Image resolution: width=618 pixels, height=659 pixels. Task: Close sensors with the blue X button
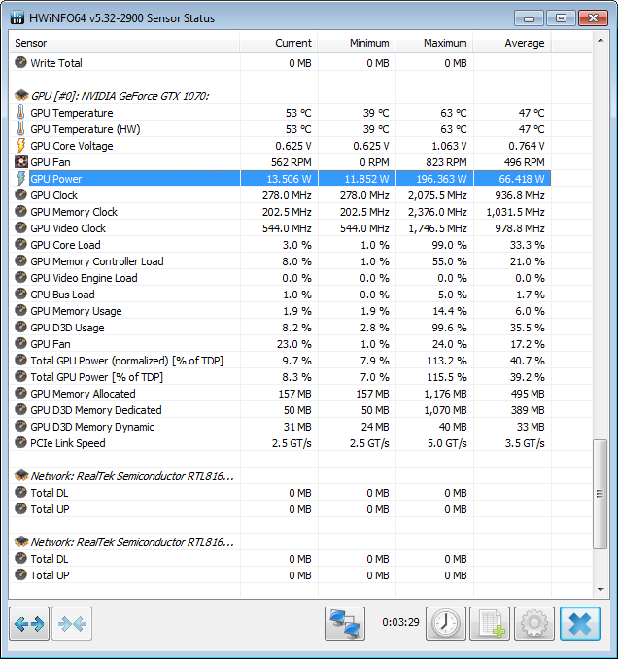point(580,624)
